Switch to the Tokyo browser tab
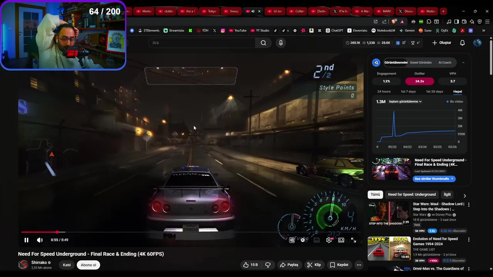 [209, 11]
